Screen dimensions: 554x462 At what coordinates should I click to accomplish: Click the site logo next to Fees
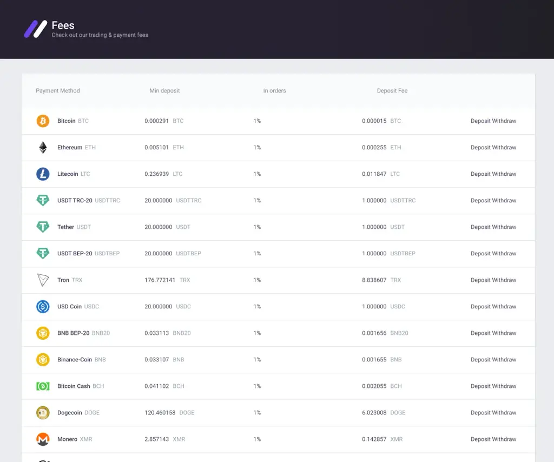[35, 29]
